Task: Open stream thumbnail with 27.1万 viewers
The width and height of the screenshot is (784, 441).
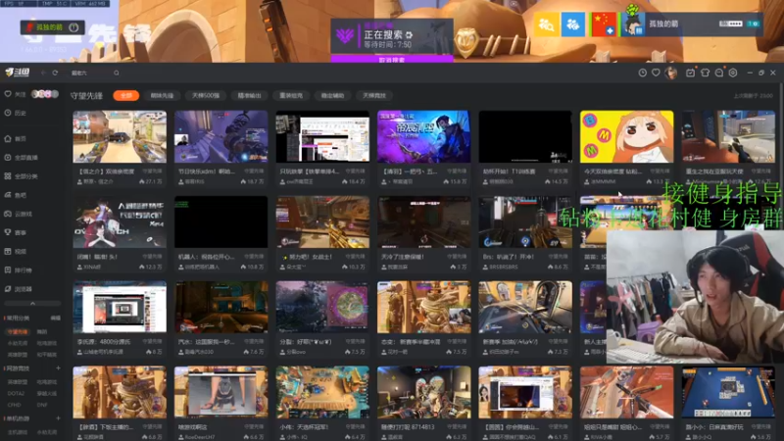Action: tap(120, 136)
